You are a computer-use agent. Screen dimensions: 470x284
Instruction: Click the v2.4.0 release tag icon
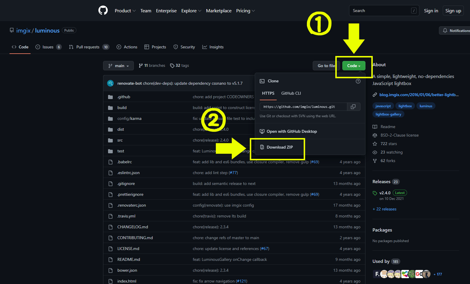tap(375, 193)
